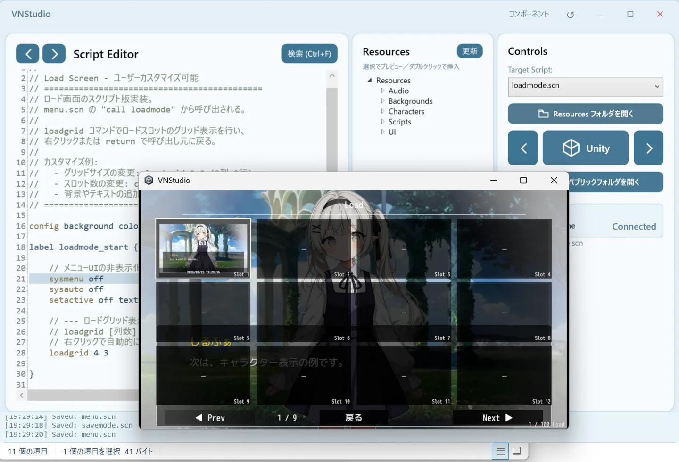Collapse the Resources root tree node
Viewport: 679px width, 462px height.
click(x=370, y=81)
